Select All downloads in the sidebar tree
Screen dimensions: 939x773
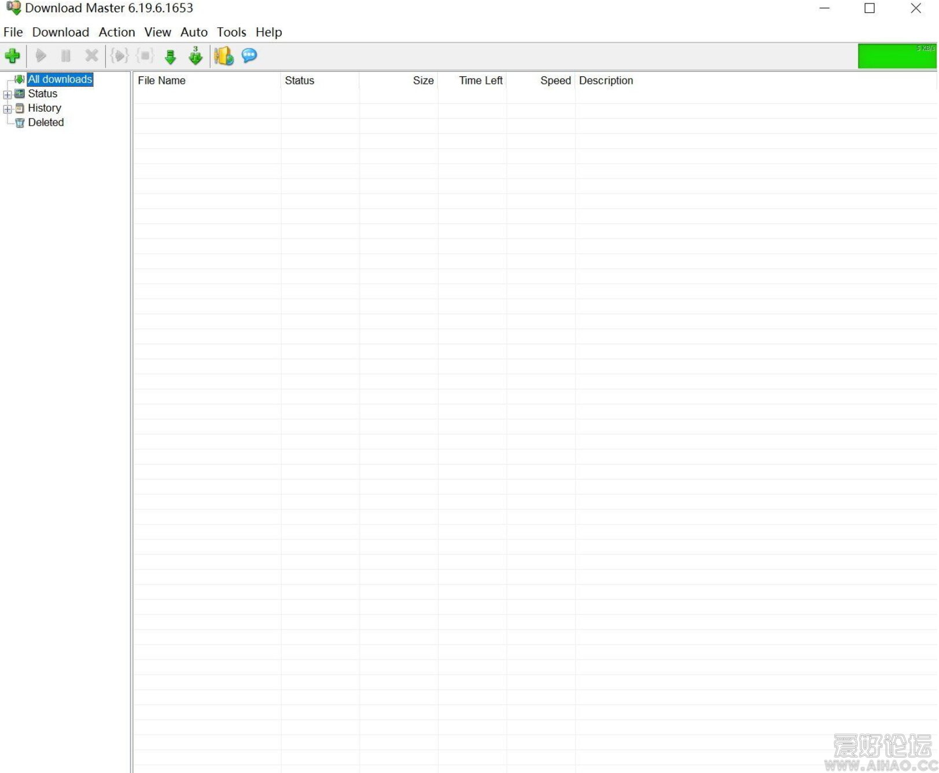pyautogui.click(x=60, y=79)
